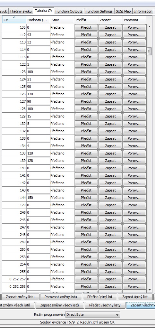
Task: Click the Porovnat button for CV 144
Action: click(x=134, y=198)
